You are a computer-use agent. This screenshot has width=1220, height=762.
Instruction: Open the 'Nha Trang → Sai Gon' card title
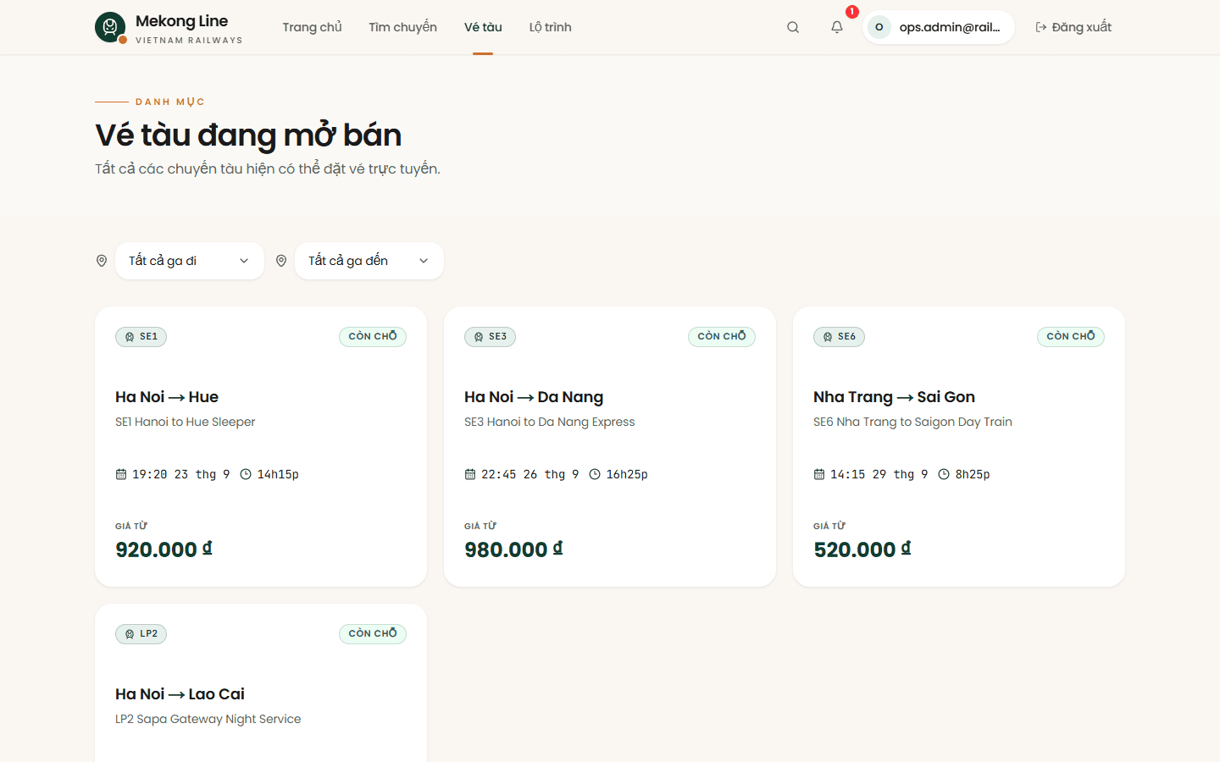[x=894, y=397]
